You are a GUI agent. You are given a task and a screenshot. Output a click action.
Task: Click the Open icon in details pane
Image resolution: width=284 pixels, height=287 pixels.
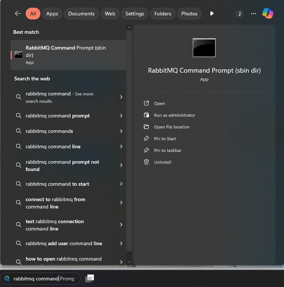[x=146, y=103]
